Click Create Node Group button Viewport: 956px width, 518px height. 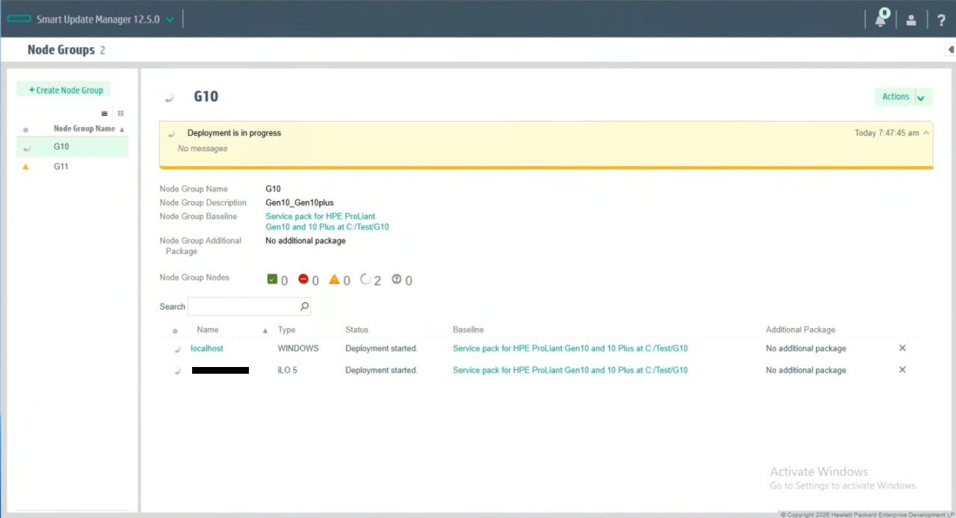[x=64, y=90]
